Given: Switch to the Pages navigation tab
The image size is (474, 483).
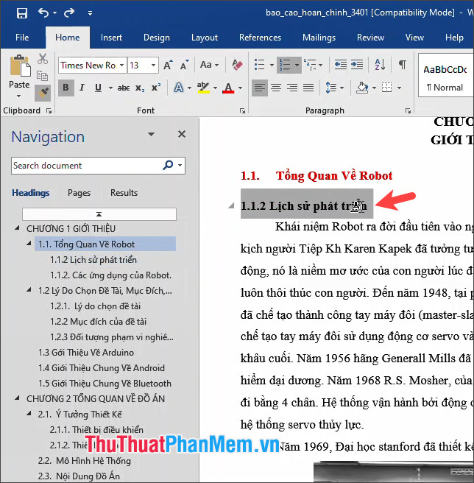Looking at the screenshot, I should pos(79,193).
